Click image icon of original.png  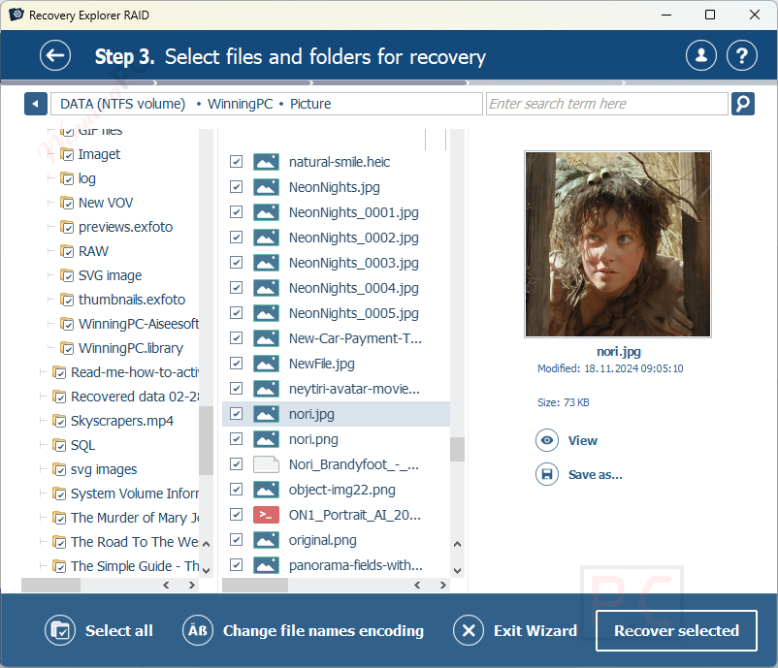pos(266,540)
